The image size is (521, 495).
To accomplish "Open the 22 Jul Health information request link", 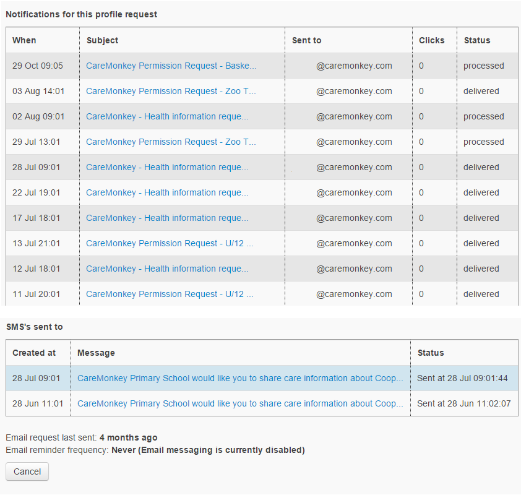I will coord(167,192).
